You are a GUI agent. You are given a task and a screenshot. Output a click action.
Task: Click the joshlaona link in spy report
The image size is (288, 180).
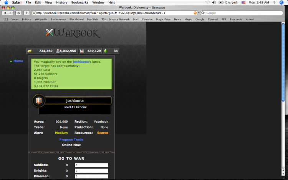[81, 62]
